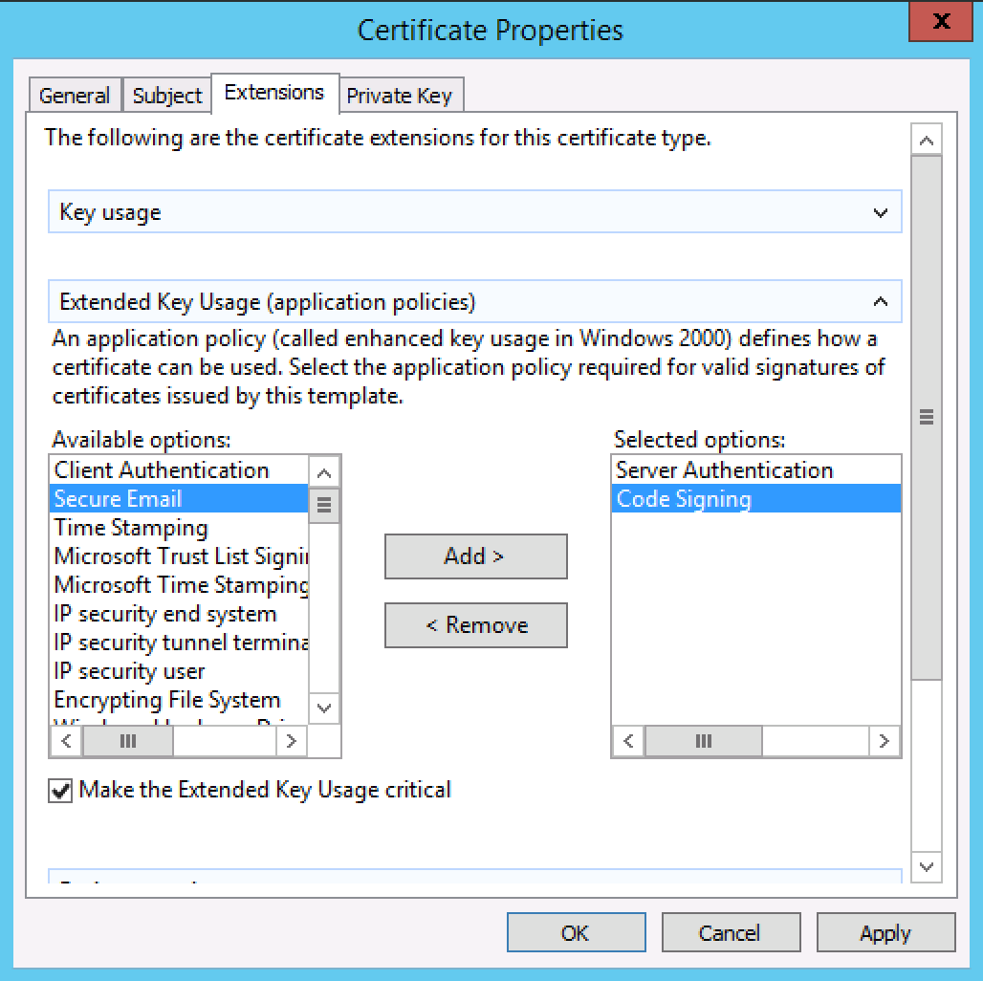Select Server Authentication in Selected options
Viewport: 983px width, 981px height.
tap(724, 470)
